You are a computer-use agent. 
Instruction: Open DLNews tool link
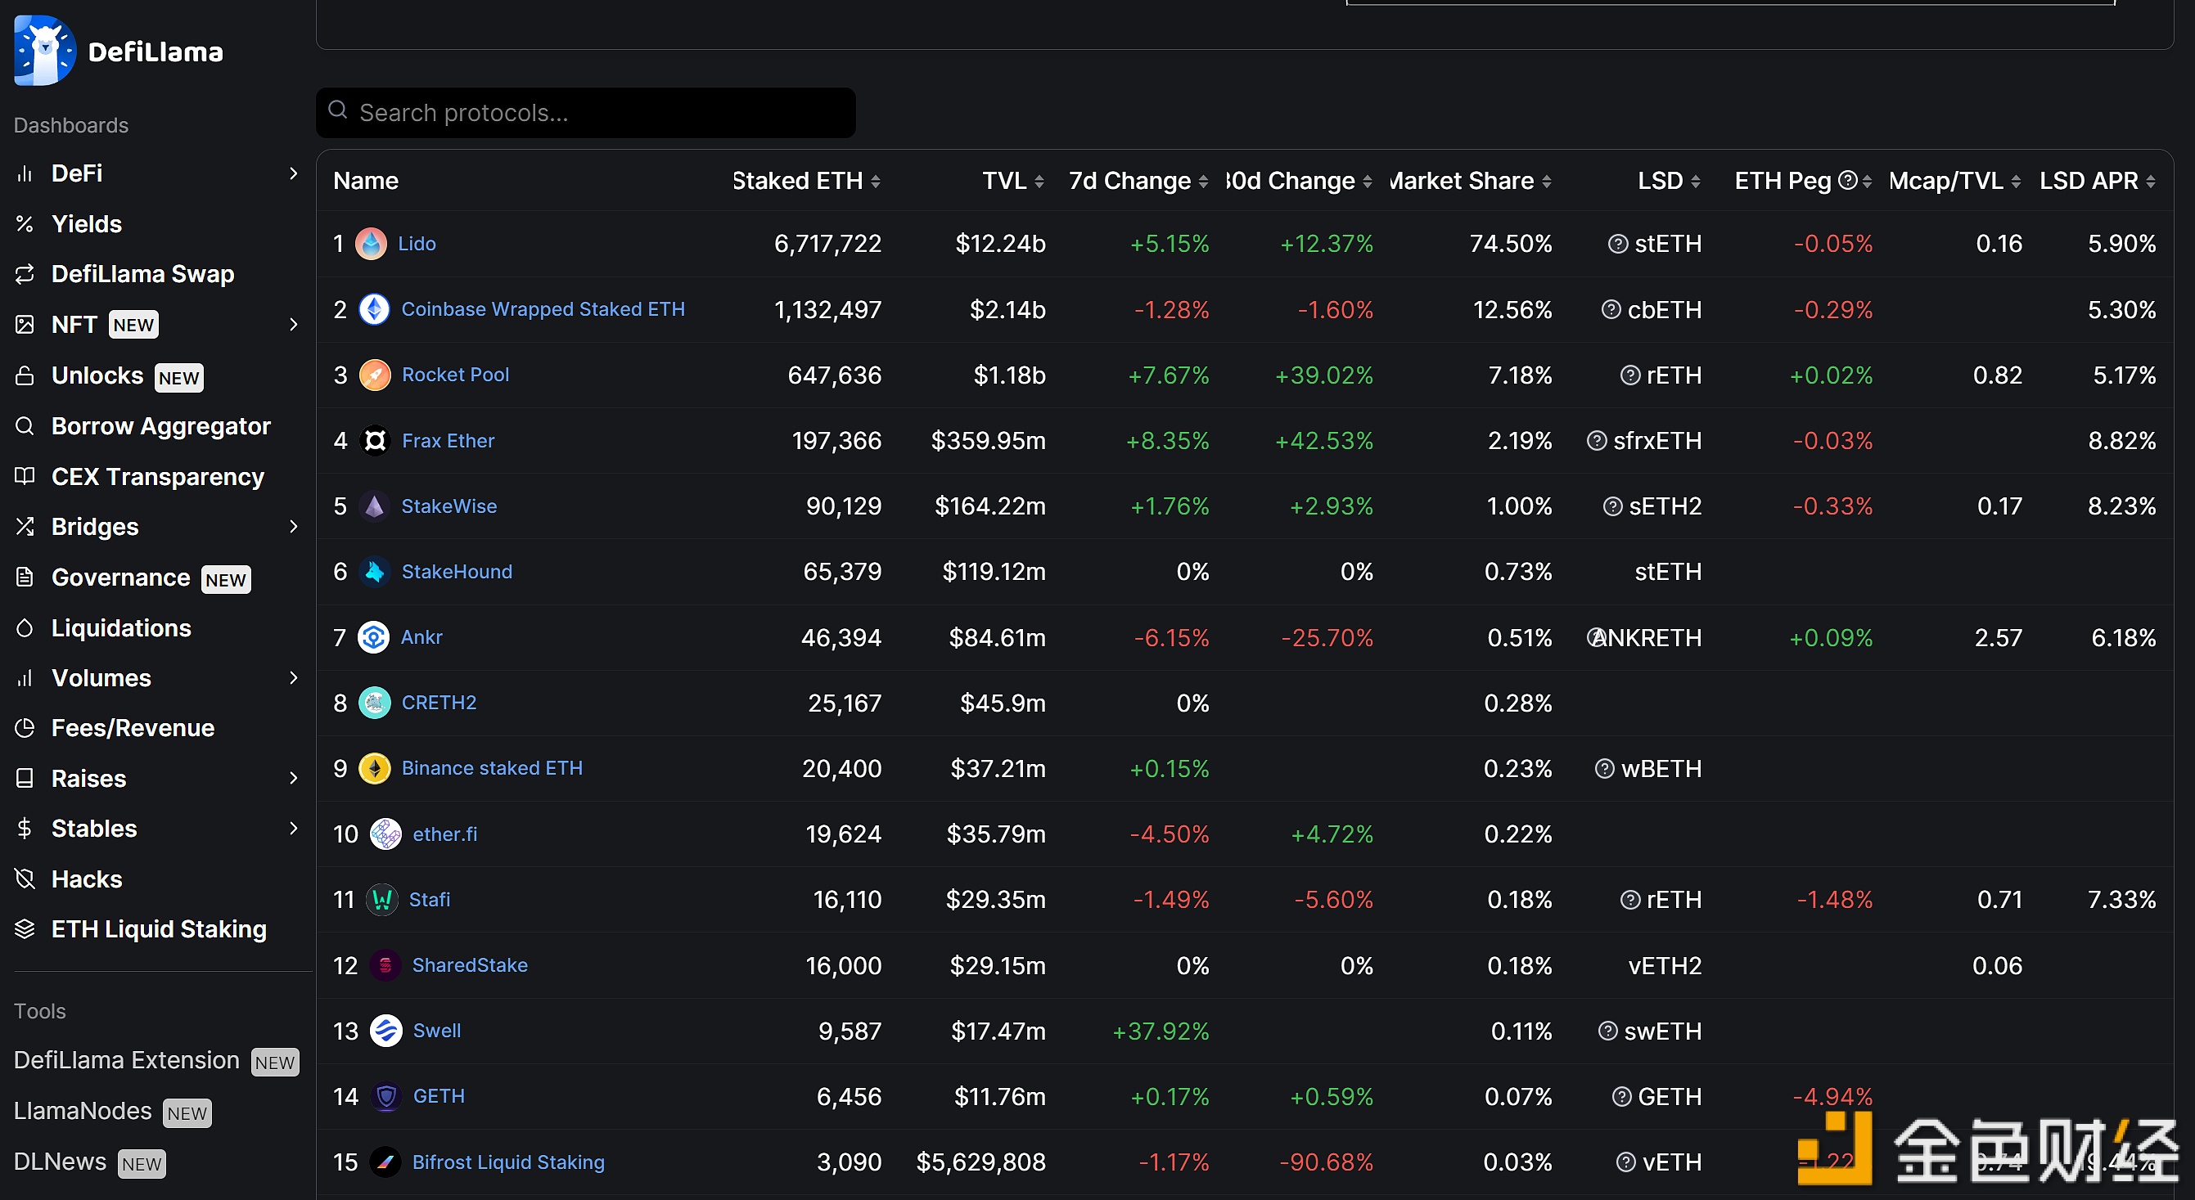coord(60,1162)
